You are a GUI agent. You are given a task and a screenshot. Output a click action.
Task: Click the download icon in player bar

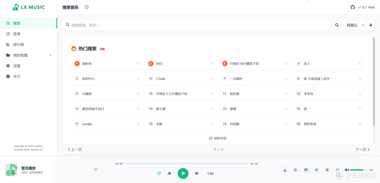coord(285,170)
